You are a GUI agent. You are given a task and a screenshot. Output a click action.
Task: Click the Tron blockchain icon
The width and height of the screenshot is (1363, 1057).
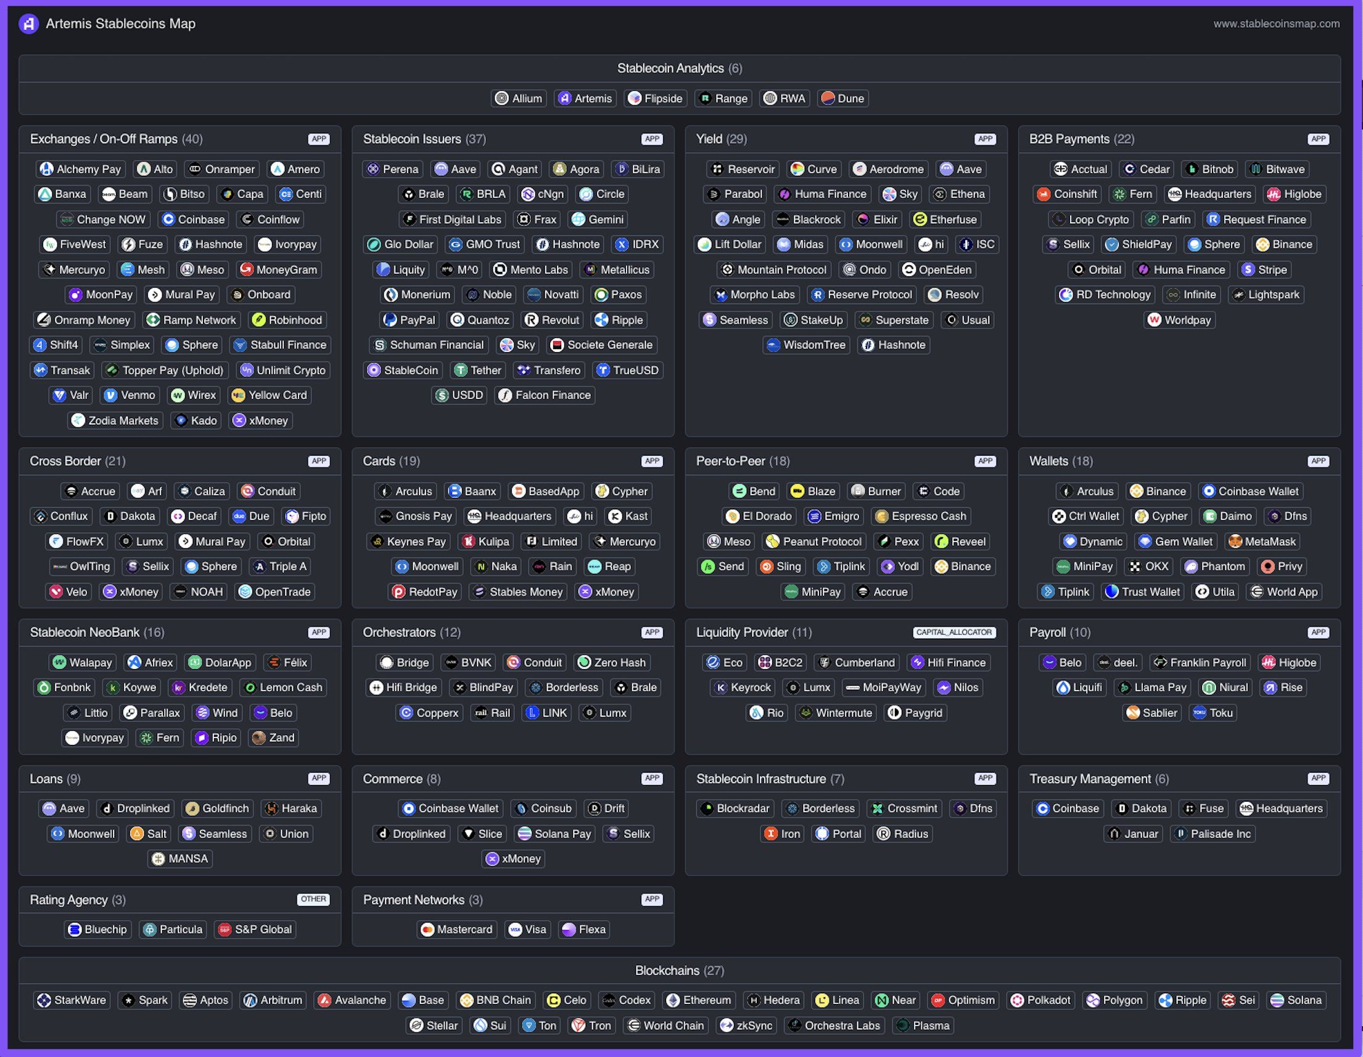579,1025
